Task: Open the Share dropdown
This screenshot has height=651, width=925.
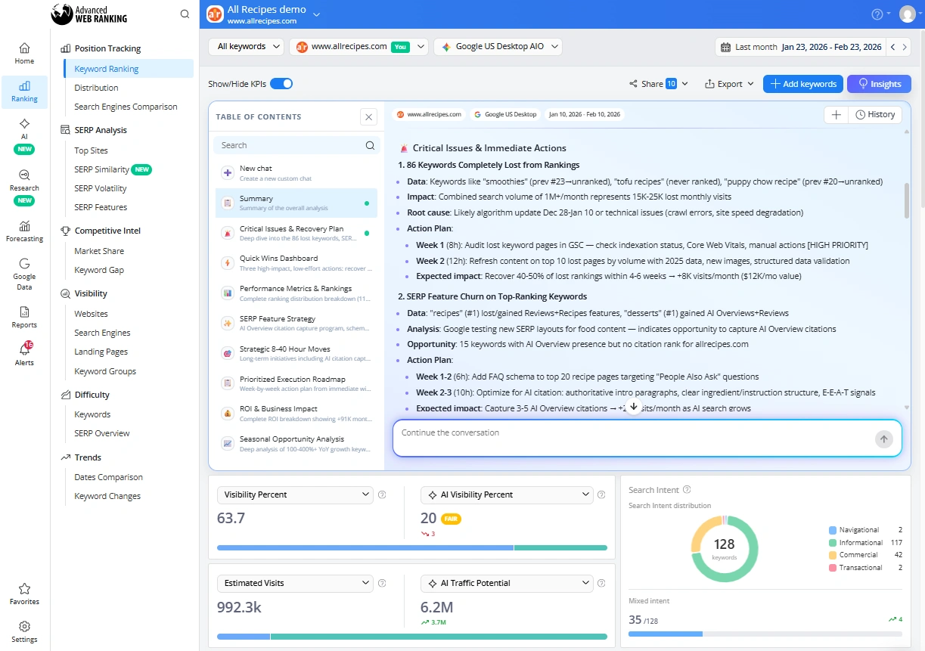Action: pyautogui.click(x=658, y=84)
